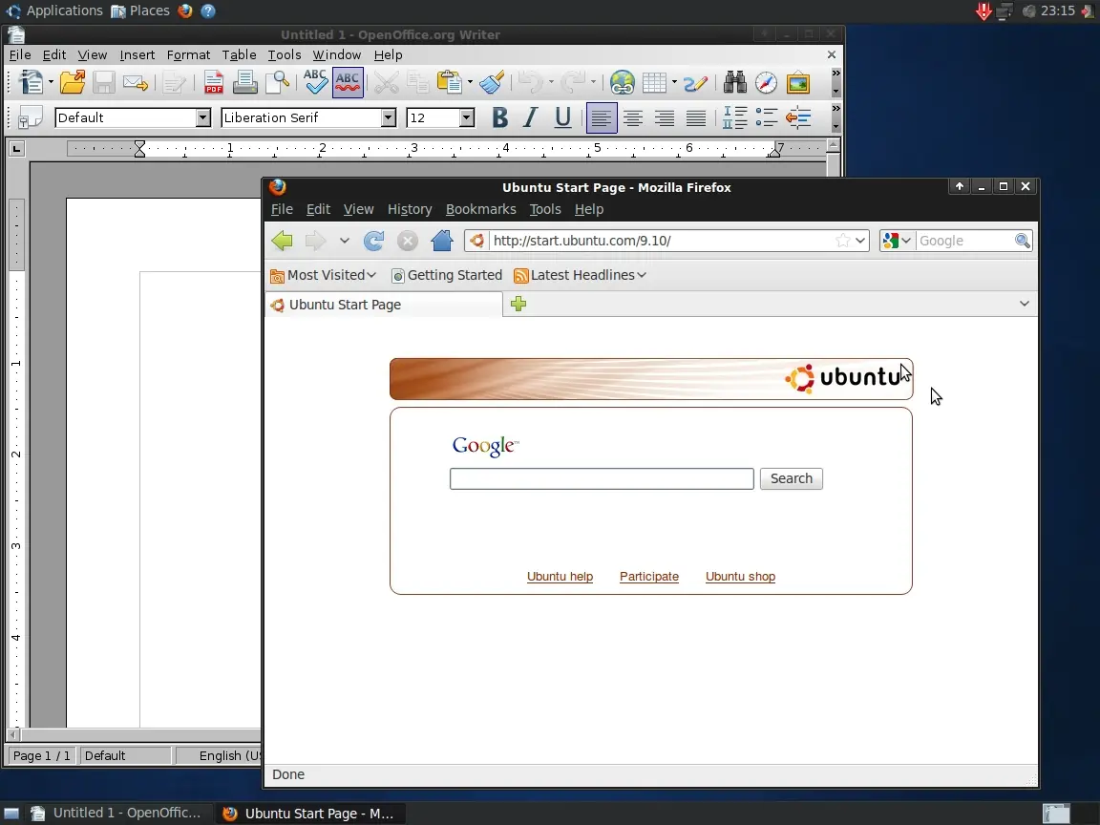Screen dimensions: 1100x825
Task: Open Writer's Table menu
Action: click(x=239, y=54)
